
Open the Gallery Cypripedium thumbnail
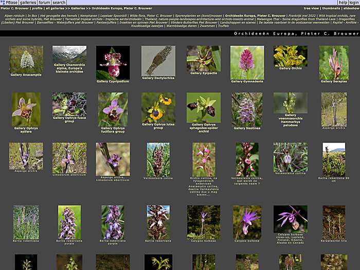click(113, 63)
